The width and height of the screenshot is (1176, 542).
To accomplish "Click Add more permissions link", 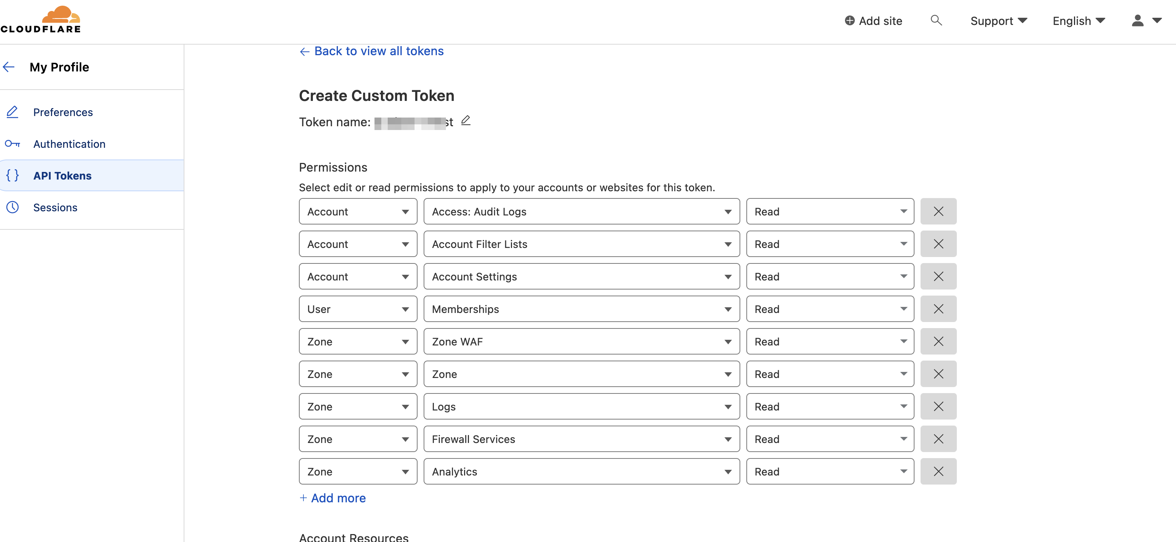I will (x=333, y=497).
